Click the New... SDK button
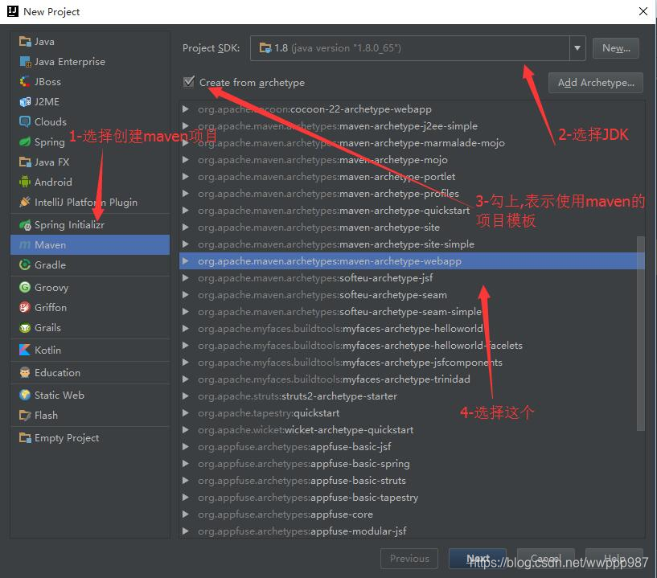 [615, 48]
